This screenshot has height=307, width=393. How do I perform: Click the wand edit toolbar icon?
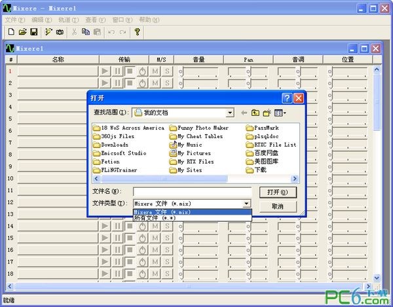point(48,32)
